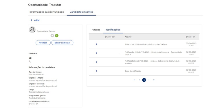Viewport: 220px width, 111px height.
Task: Select page 1 in pagination
Action: tap(144, 80)
